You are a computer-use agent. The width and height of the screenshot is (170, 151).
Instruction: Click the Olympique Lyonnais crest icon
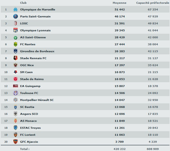tap(15, 30)
